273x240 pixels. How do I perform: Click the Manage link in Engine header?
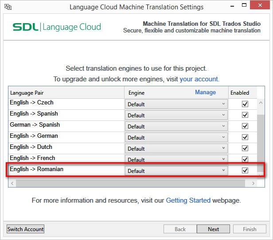click(205, 92)
